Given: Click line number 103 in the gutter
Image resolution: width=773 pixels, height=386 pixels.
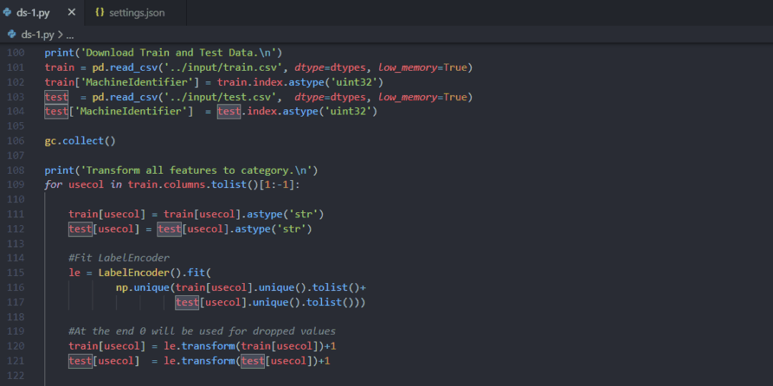Looking at the screenshot, I should coord(16,97).
